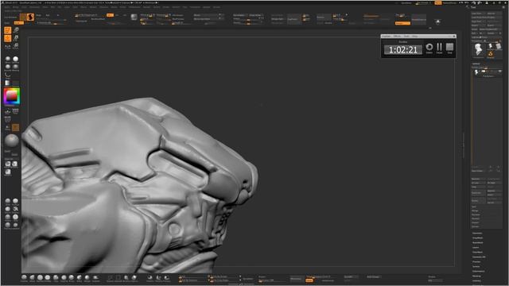This screenshot has width=509, height=286.
Task: Expand the NanoMesh section
Action: tap(477, 242)
